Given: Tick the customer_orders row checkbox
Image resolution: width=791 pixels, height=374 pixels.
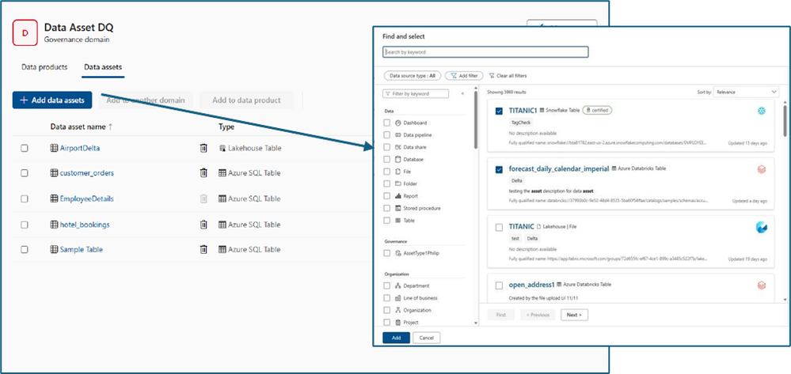Looking at the screenshot, I should [25, 173].
